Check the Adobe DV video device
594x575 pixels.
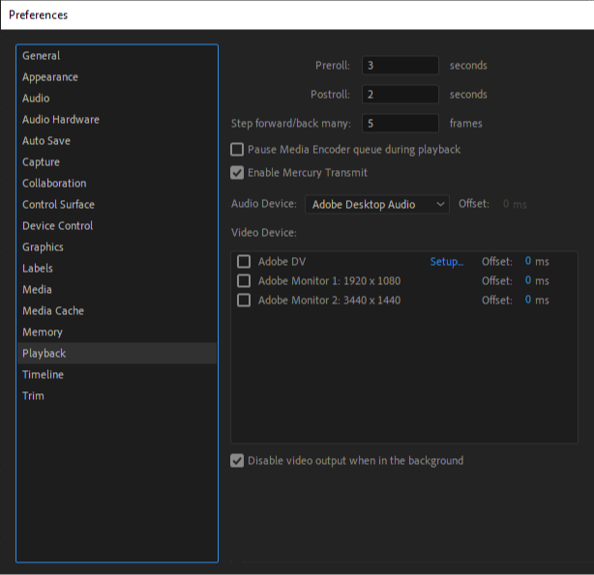tap(244, 262)
